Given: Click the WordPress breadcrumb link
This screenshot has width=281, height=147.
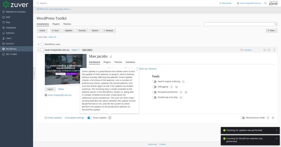Looking at the screenshot, I should pyautogui.click(x=53, y=9).
